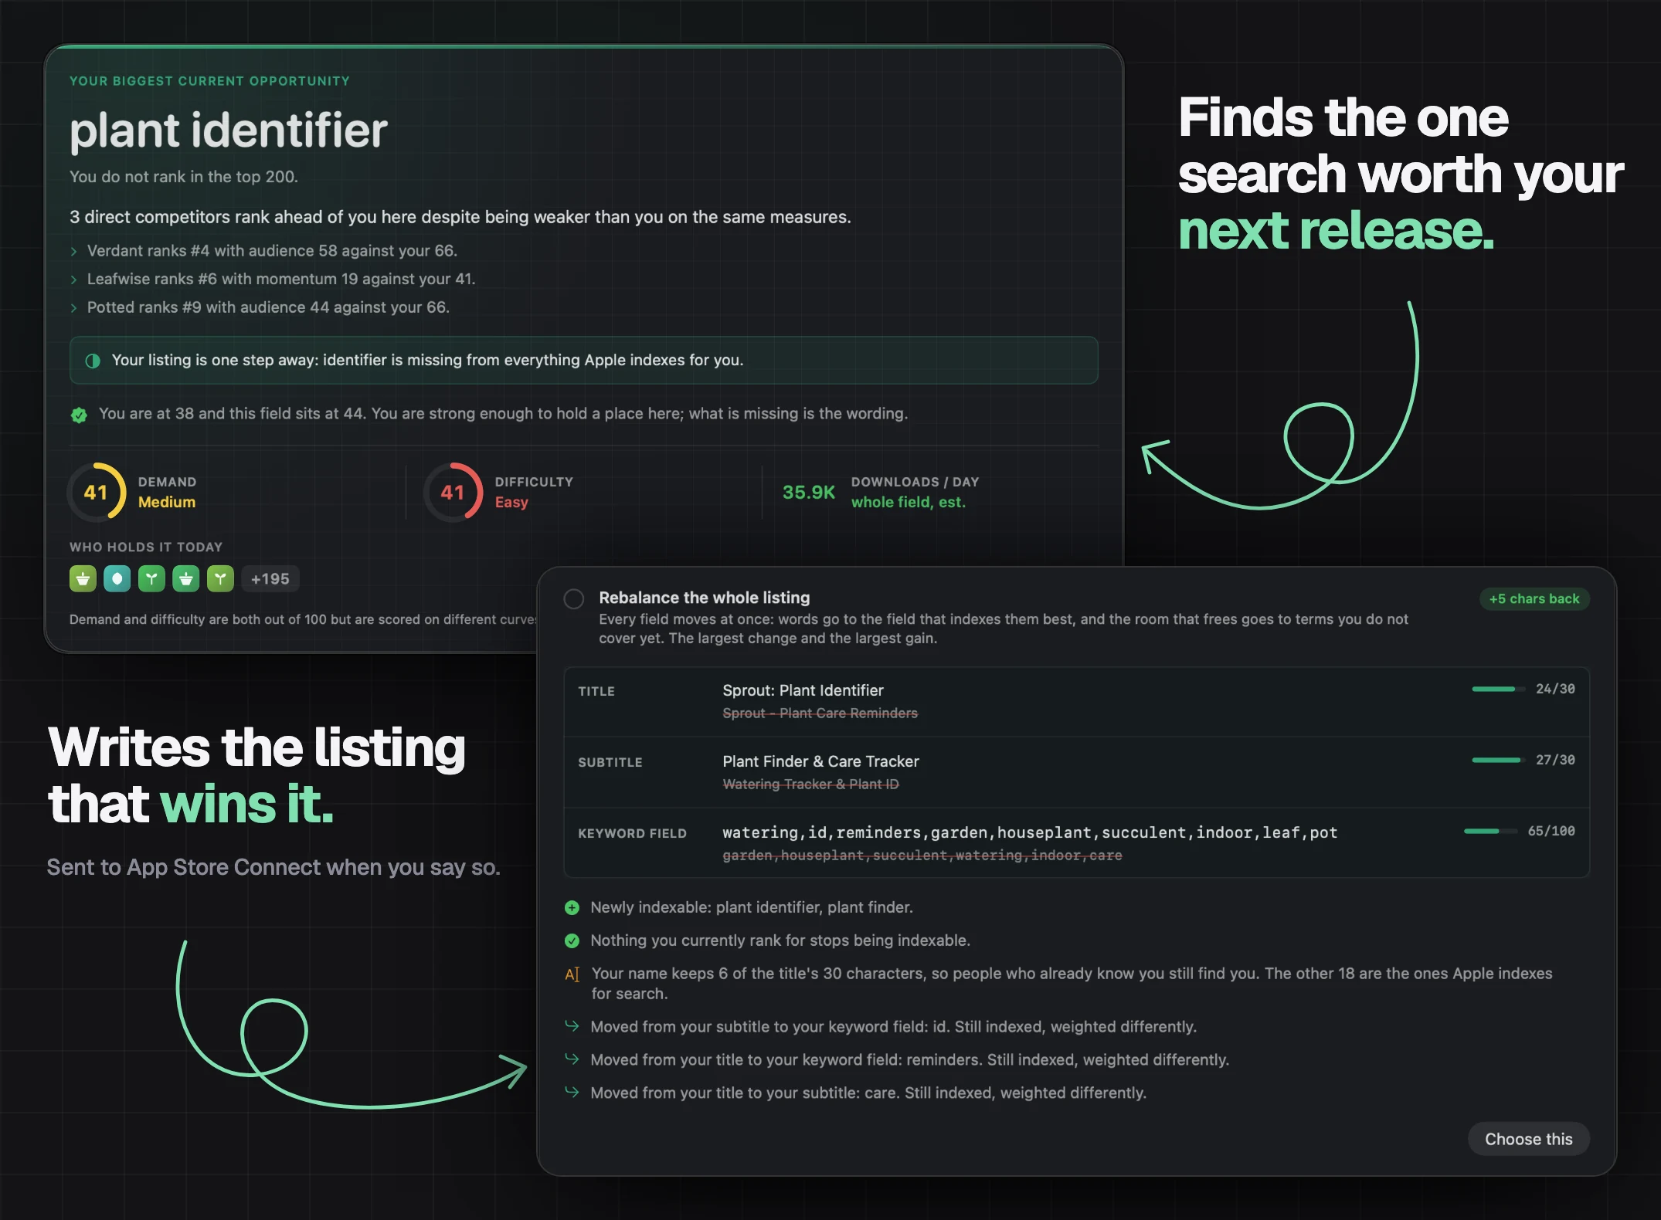Expand the Leafwise ranks #6 chevron
This screenshot has width=1661, height=1220.
click(x=74, y=280)
